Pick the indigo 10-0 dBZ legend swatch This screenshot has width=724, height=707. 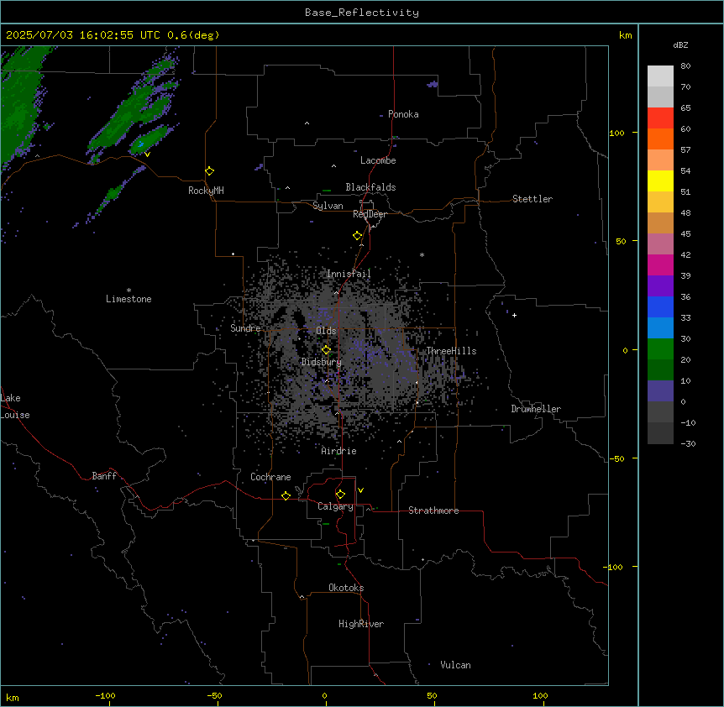point(660,391)
